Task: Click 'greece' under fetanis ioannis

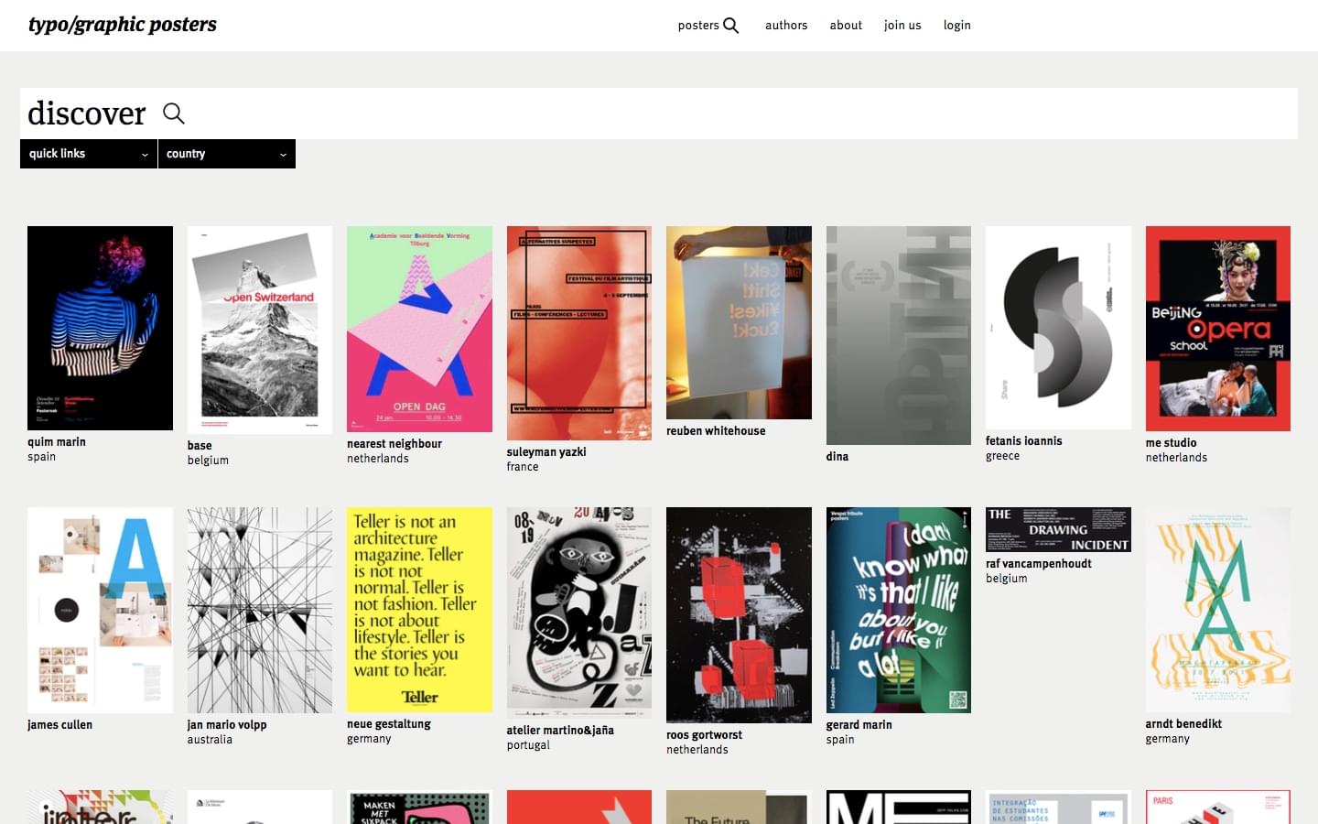Action: click(1003, 456)
